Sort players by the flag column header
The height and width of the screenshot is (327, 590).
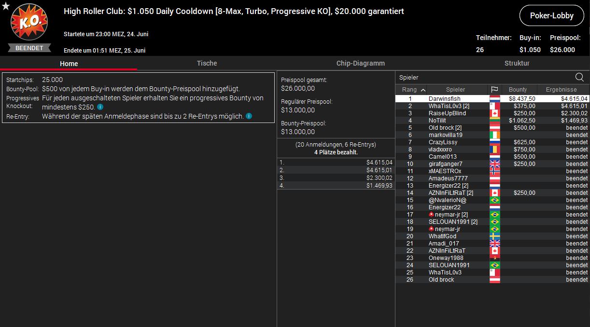point(494,89)
